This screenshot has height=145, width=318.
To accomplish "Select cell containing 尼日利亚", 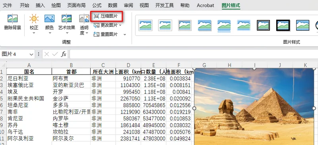I will [29, 79].
